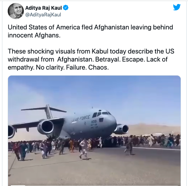This screenshot has width=188, height=186.
Task: Play the Kabul airport video
Action: click(94, 131)
